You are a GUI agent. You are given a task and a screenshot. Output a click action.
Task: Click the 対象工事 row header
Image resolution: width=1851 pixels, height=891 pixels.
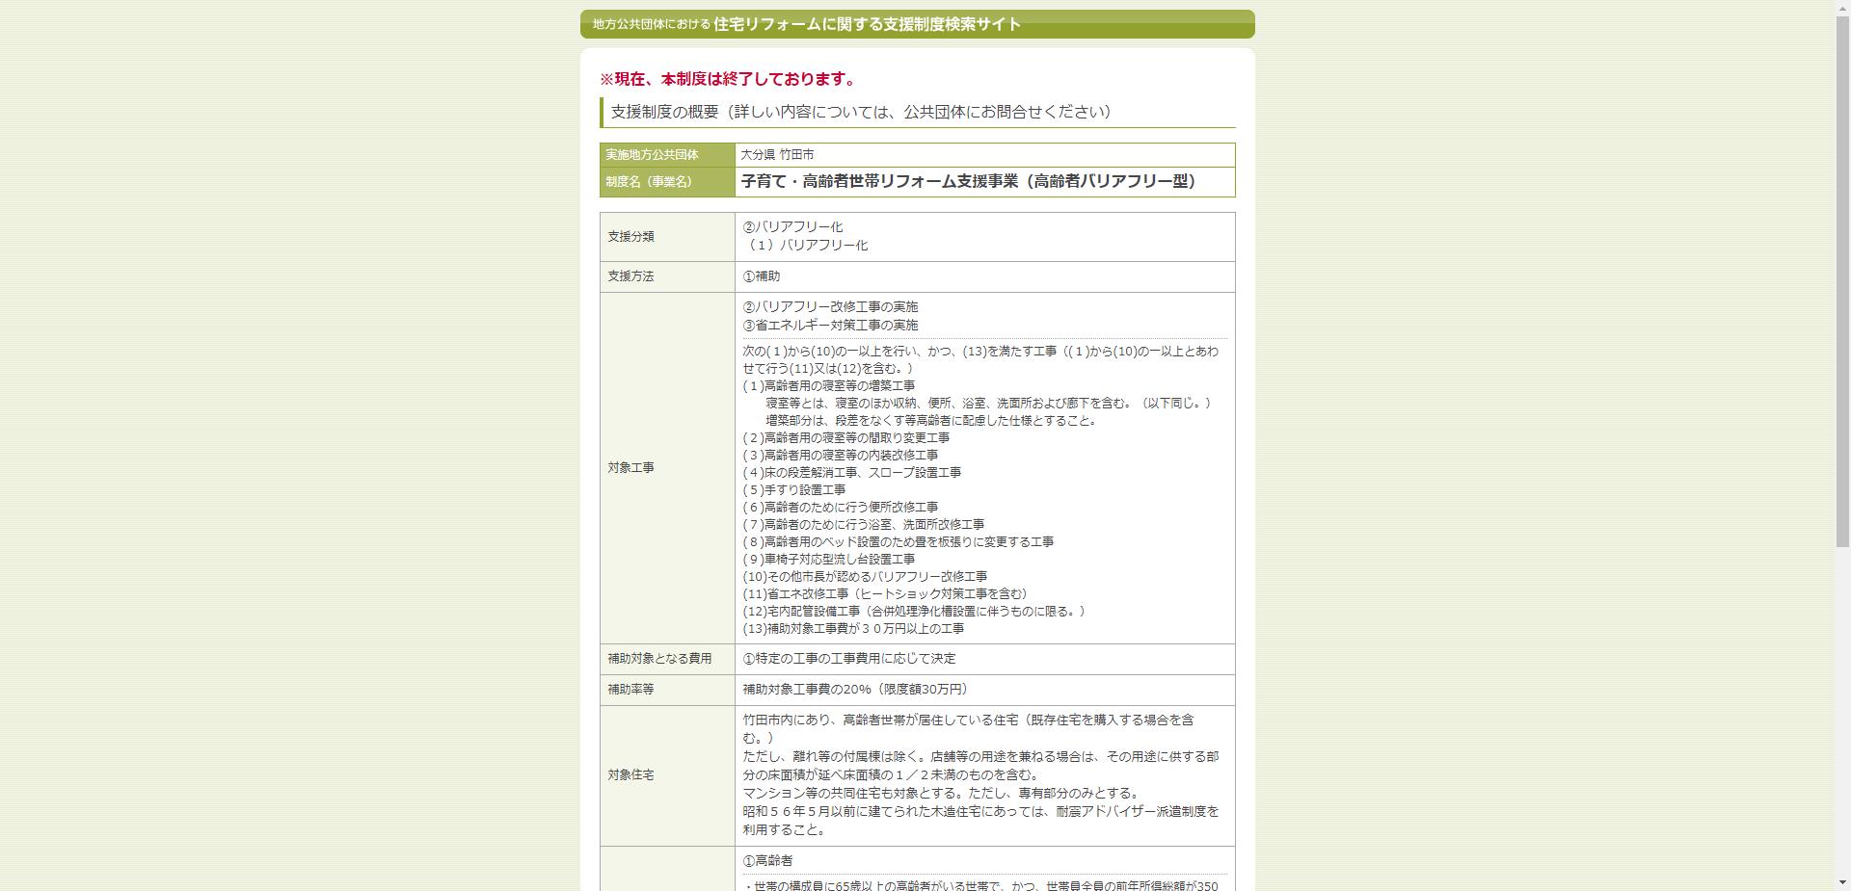tap(630, 469)
